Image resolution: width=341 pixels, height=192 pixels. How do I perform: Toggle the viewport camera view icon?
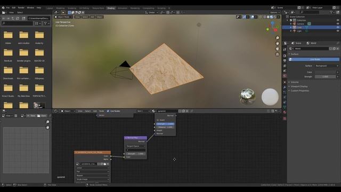tap(277, 49)
